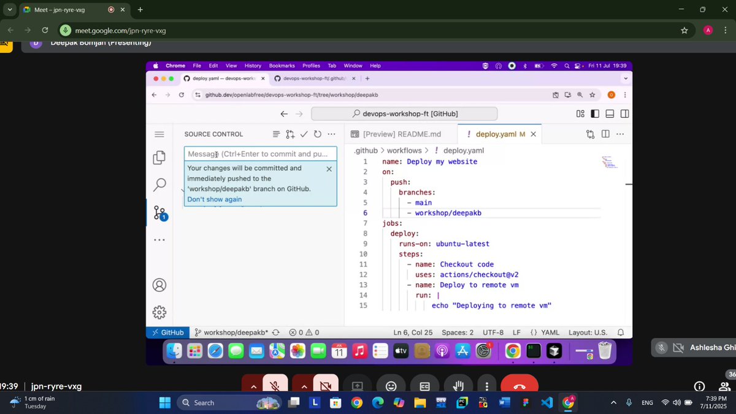Click the workshop/deepakb branch in status bar
This screenshot has width=736, height=414.
pyautogui.click(x=231, y=332)
